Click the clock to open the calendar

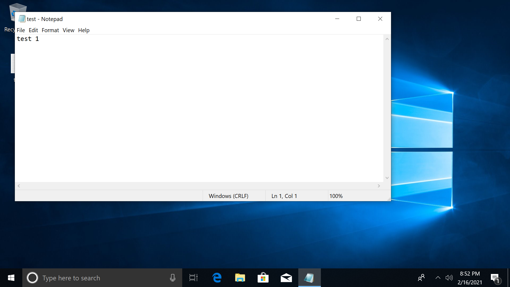click(470, 278)
